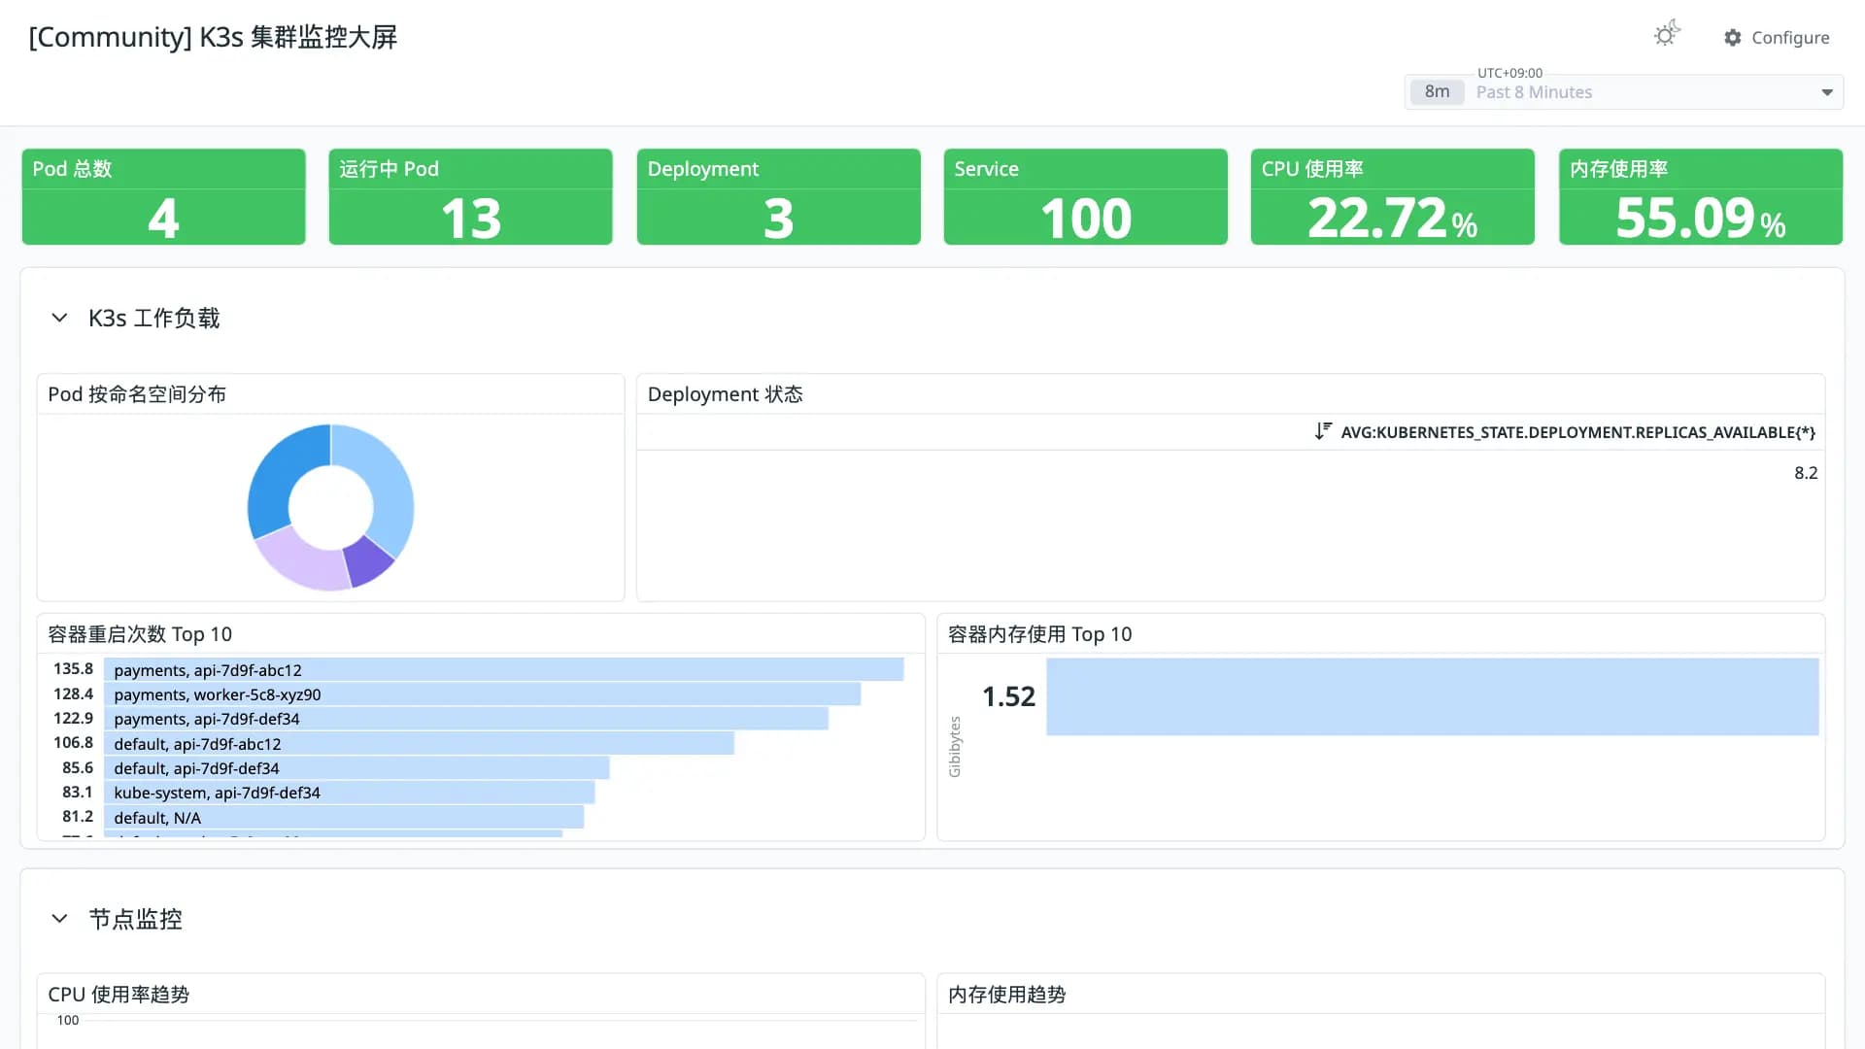Click the CPU 使用率 widget showing 22.72%

pos(1392,196)
